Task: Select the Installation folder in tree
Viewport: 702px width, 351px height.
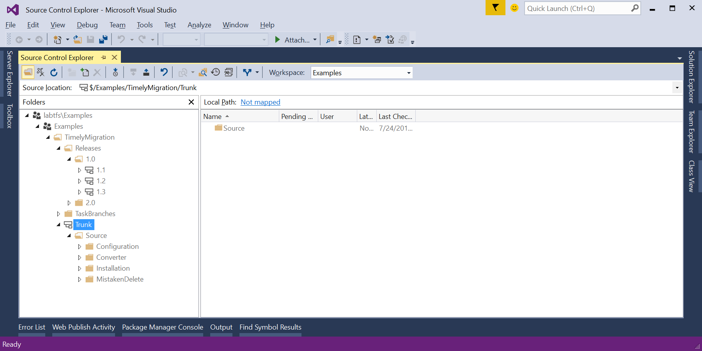Action: pos(113,268)
